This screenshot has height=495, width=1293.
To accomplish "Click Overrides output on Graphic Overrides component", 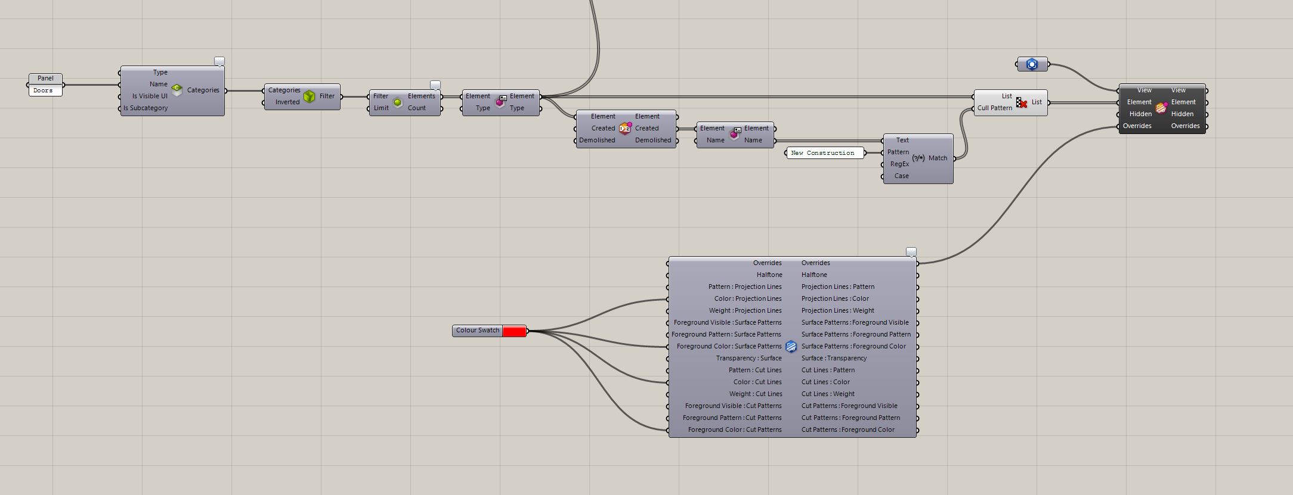I will 815,263.
